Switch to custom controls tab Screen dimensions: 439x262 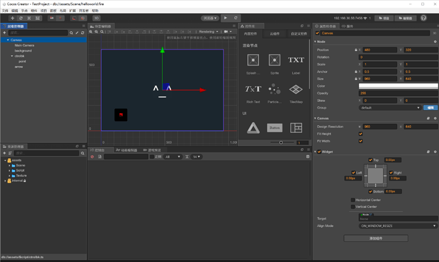pos(299,34)
